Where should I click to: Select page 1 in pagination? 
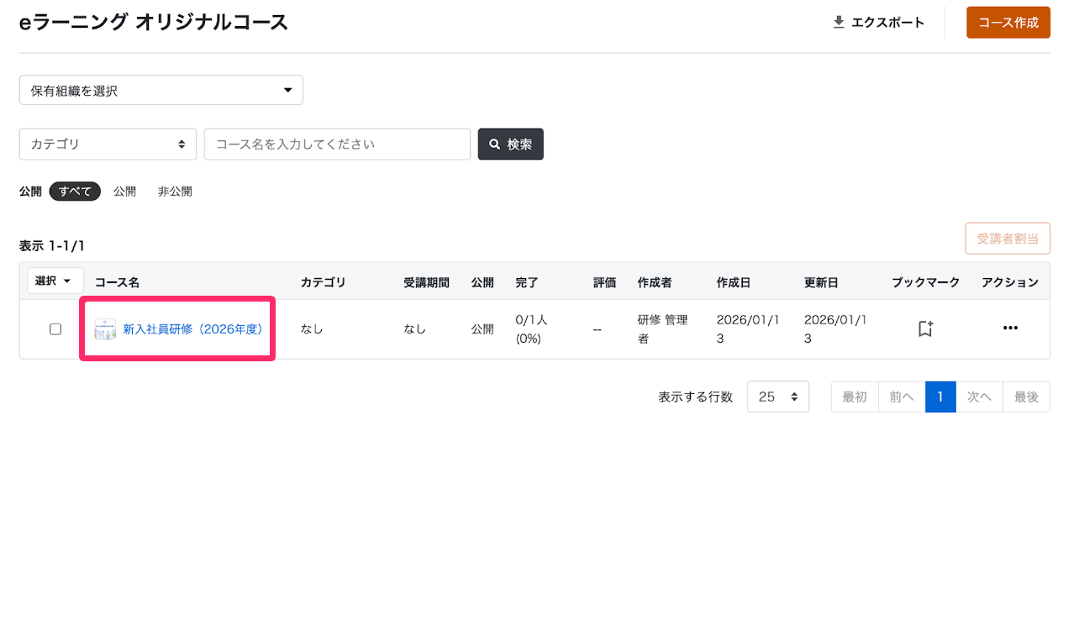(940, 397)
